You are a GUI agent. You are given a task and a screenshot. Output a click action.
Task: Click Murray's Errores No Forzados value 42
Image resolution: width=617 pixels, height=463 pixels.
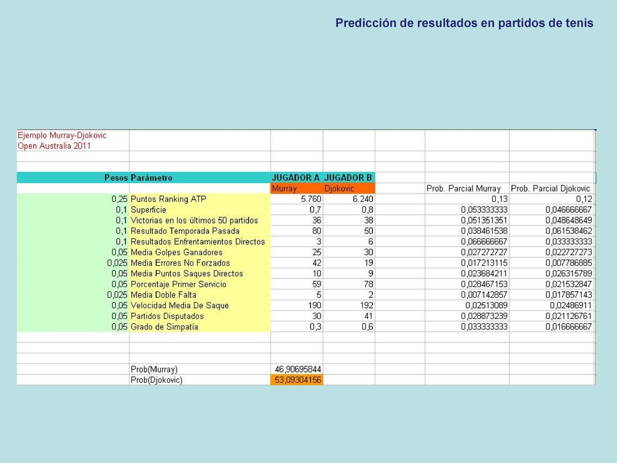317,263
